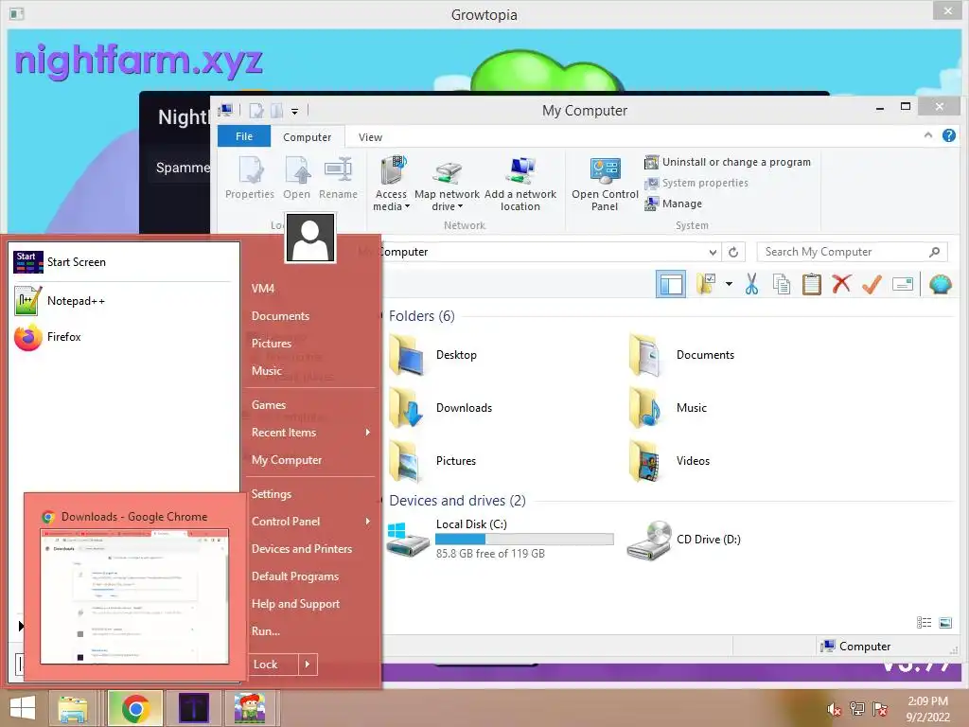Launch Notepad++ from the start menu
969x727 pixels.
click(x=124, y=301)
